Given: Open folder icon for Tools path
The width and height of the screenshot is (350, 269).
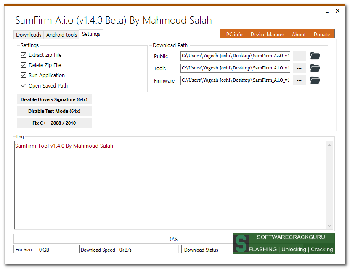Looking at the screenshot, I should (315, 68).
